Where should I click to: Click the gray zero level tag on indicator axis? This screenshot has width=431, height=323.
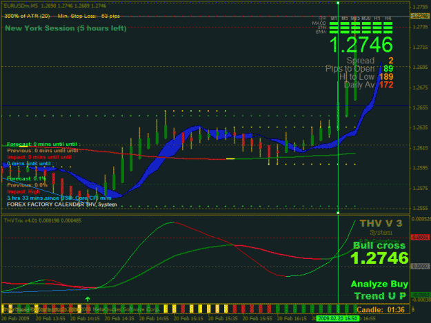click(420, 267)
